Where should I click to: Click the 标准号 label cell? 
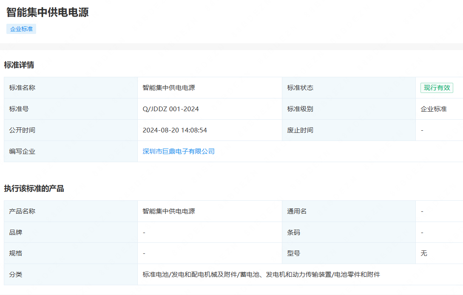pos(71,109)
